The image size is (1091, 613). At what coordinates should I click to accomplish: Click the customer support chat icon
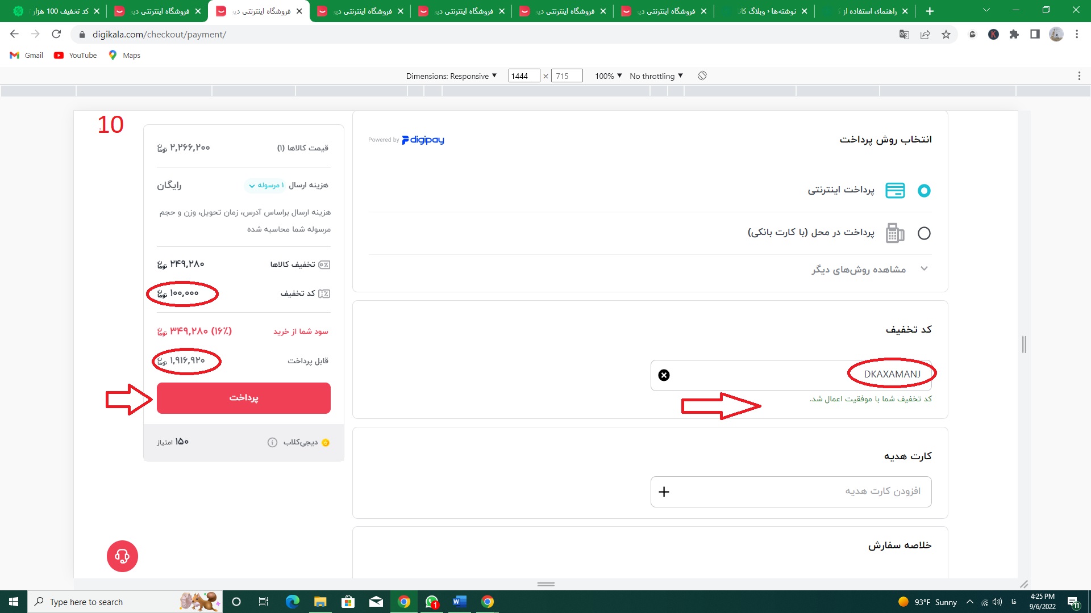tap(122, 555)
